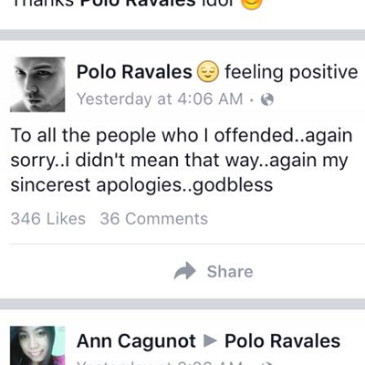This screenshot has width=365, height=365.
Task: Click the gray divider below the Share row
Action: pos(182,304)
